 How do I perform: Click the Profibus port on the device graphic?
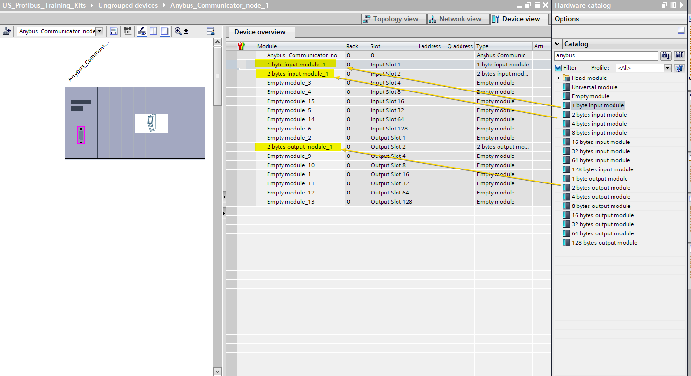(81, 135)
